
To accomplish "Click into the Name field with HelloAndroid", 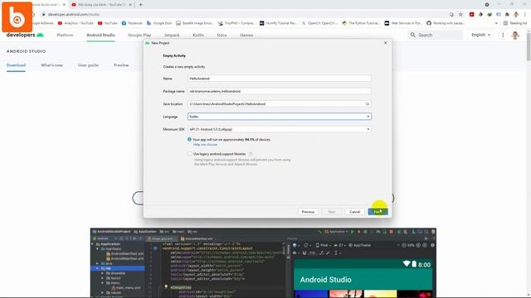I will point(280,79).
